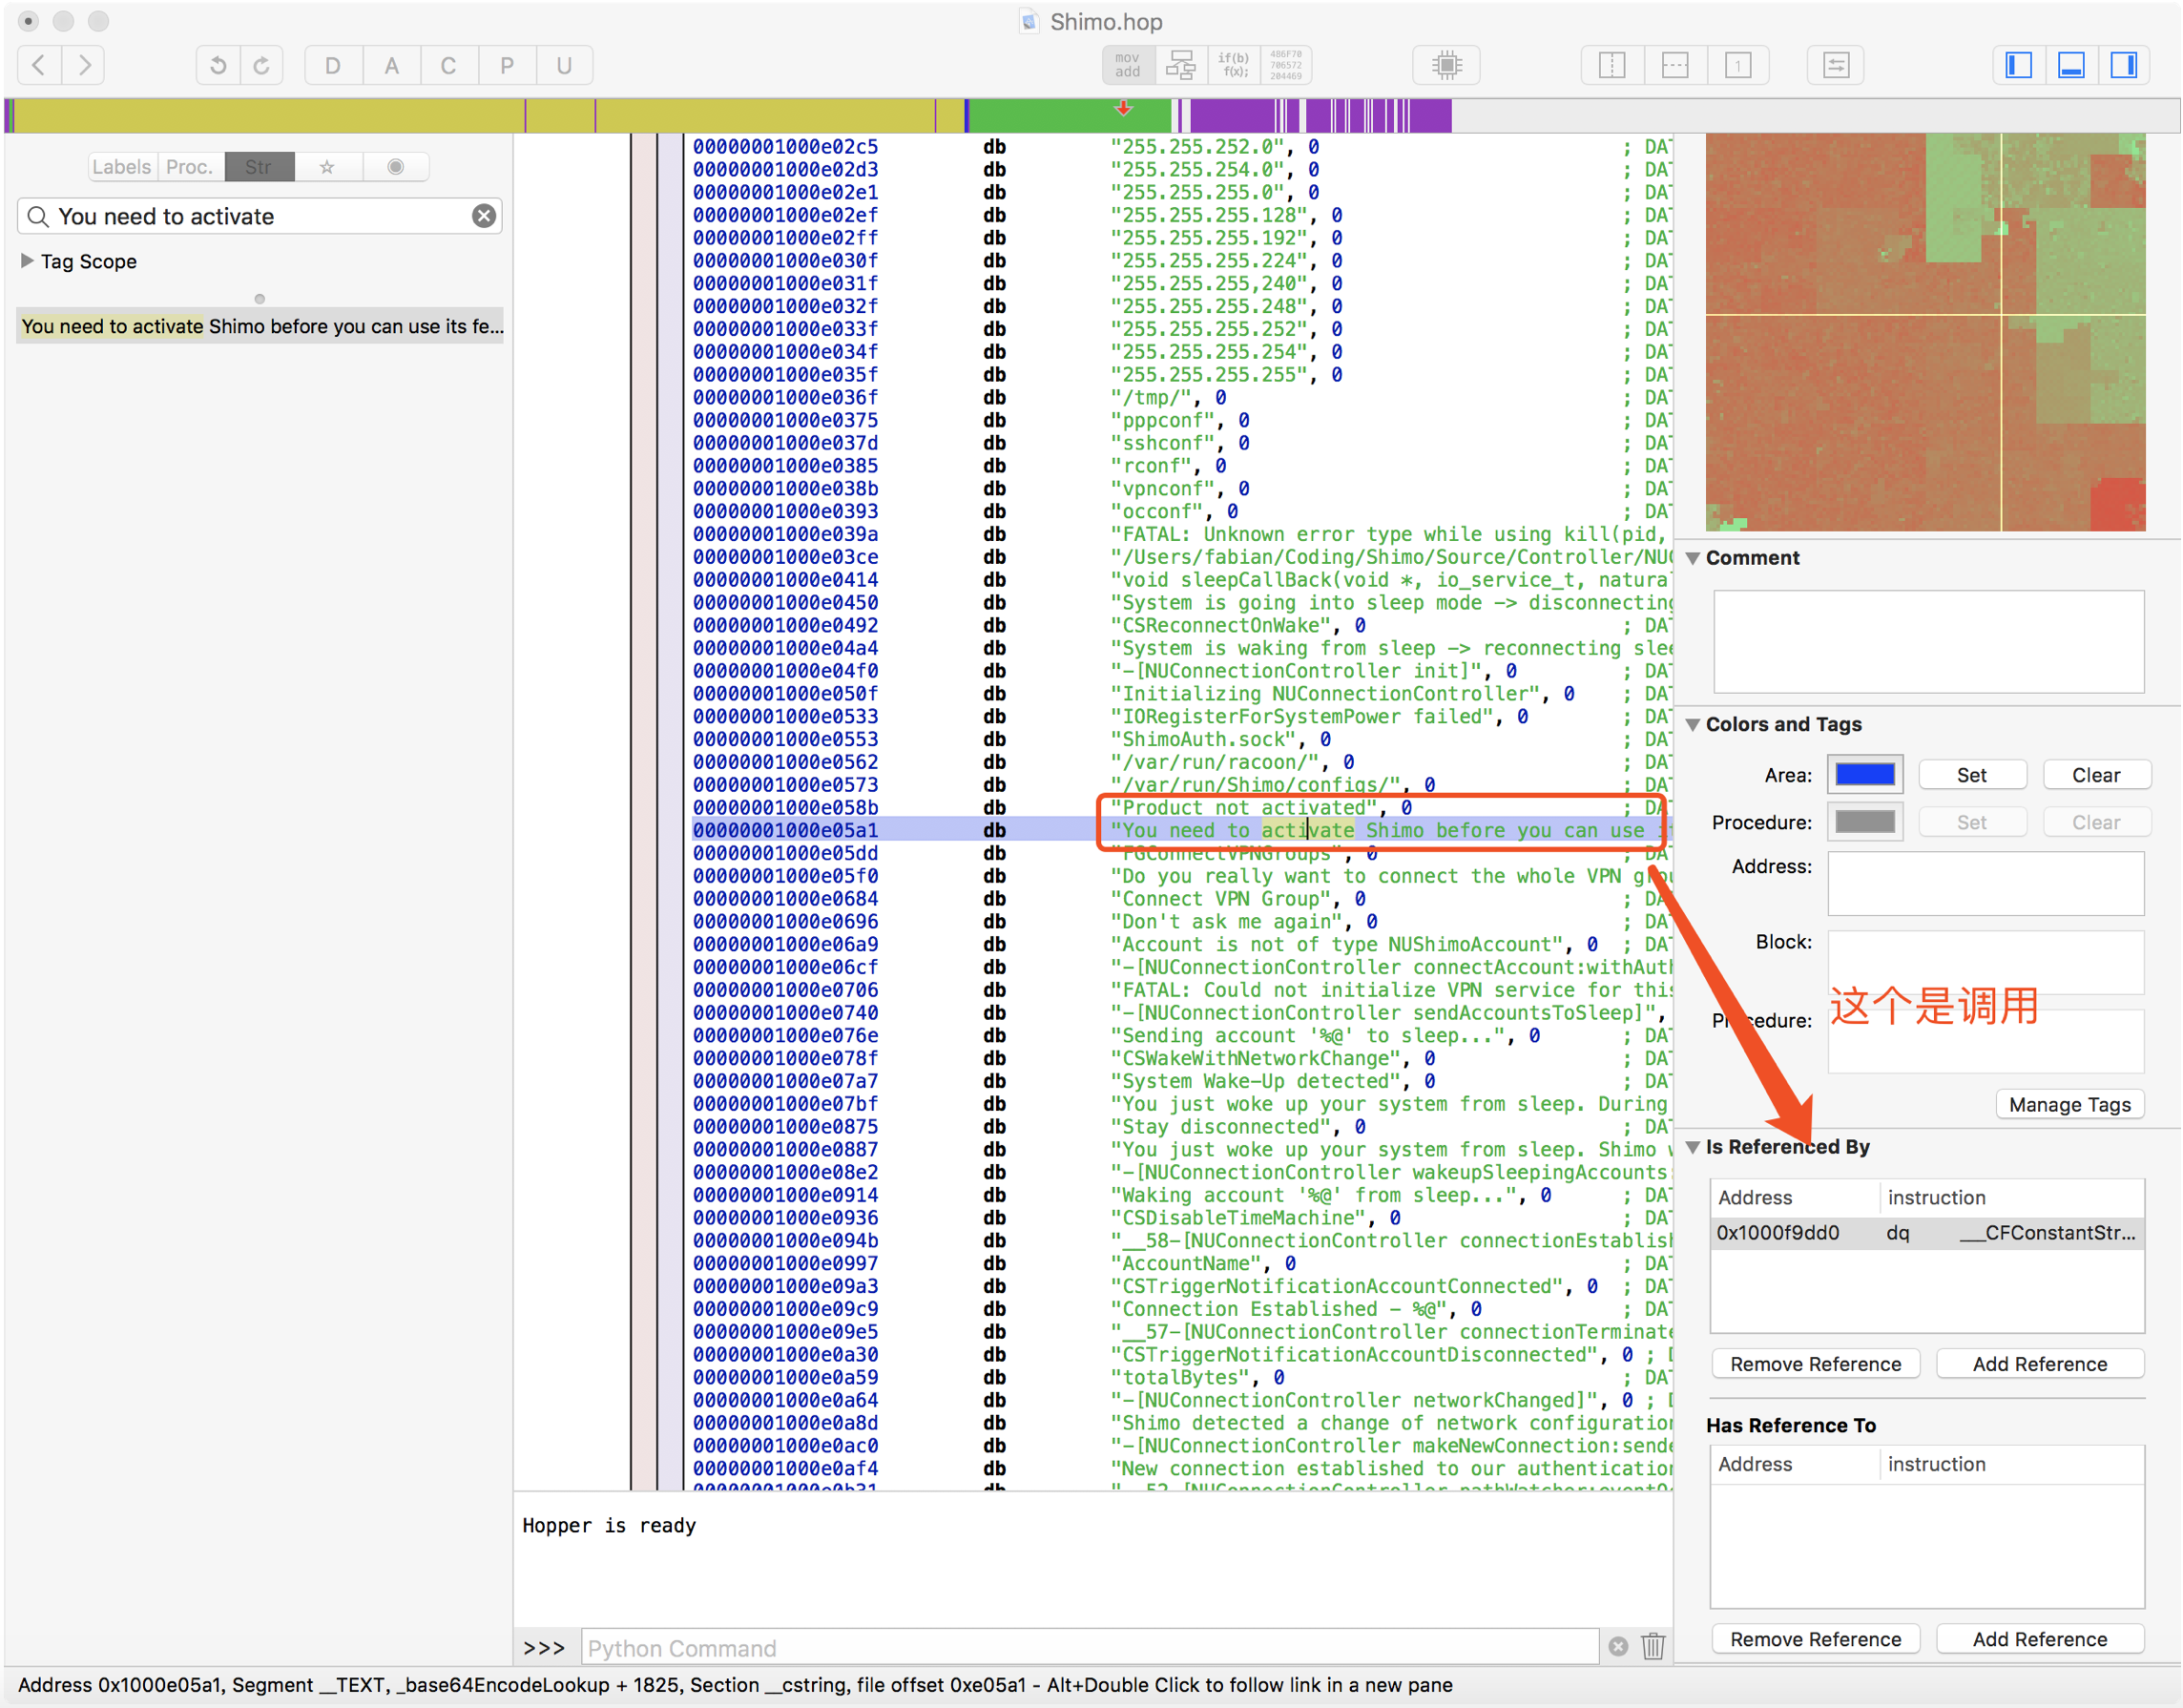Navigate forward with the right arrow button
The width and height of the screenshot is (2183, 1708).
coord(84,66)
